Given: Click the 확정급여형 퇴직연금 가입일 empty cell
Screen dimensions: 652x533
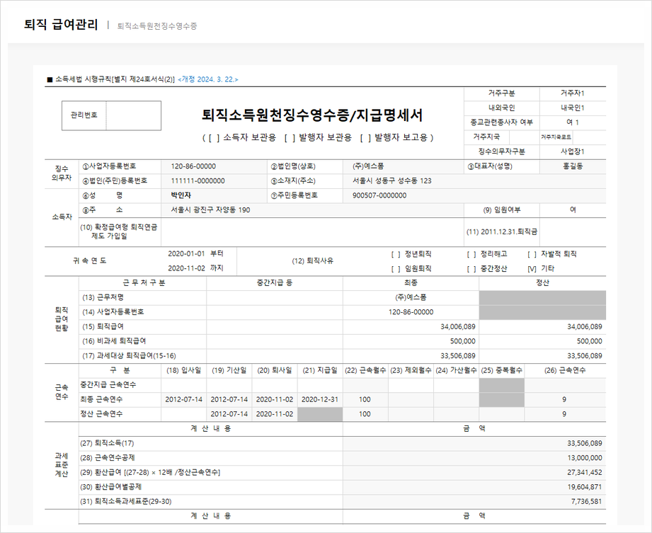Looking at the screenshot, I should (x=312, y=232).
